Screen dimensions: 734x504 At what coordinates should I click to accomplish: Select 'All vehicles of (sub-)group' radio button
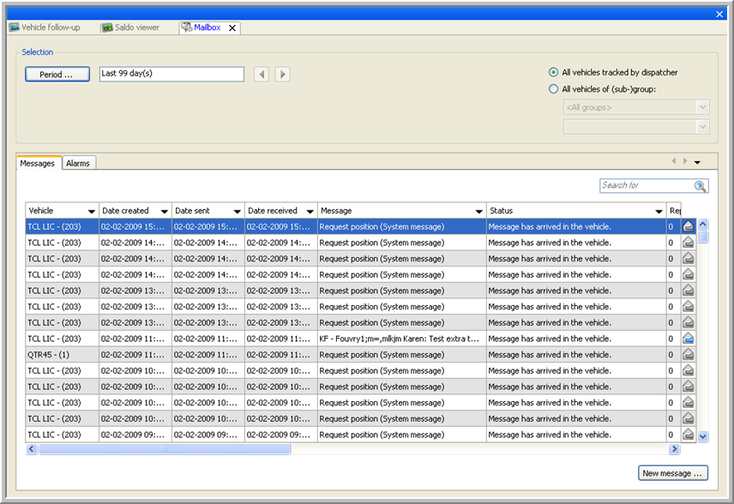pos(553,89)
